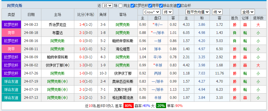Open the 终 dropdown next to 胜平负均值
Image resolution: width=268 pixels, height=111 pixels.
pos(217,12)
